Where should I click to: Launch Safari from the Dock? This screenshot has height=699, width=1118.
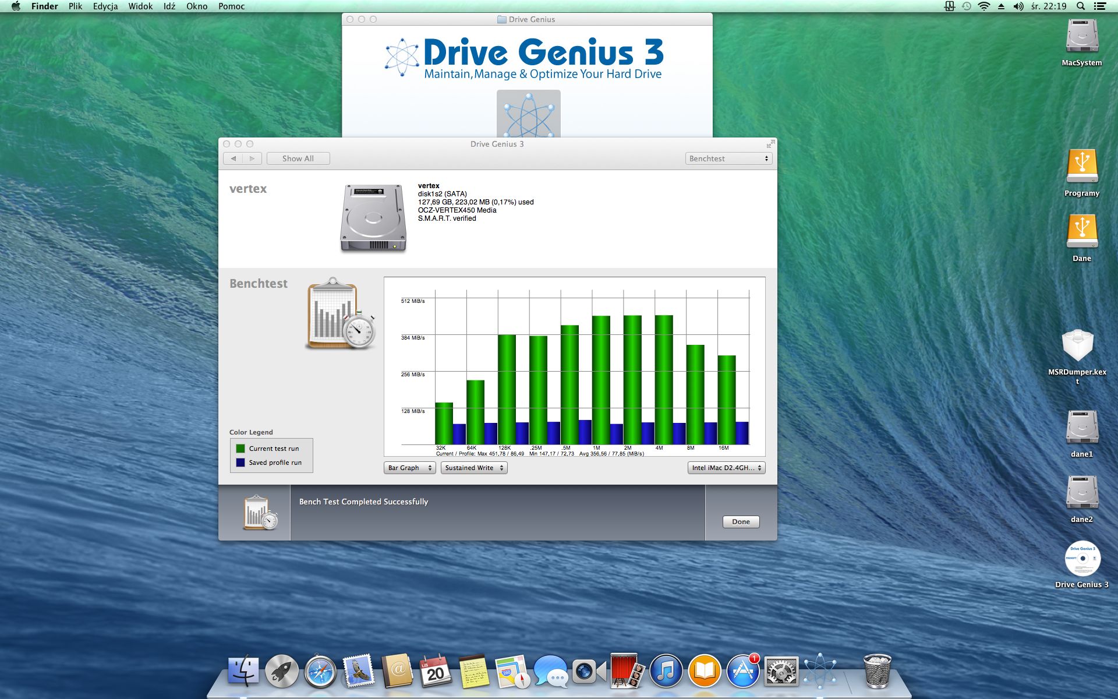click(320, 671)
